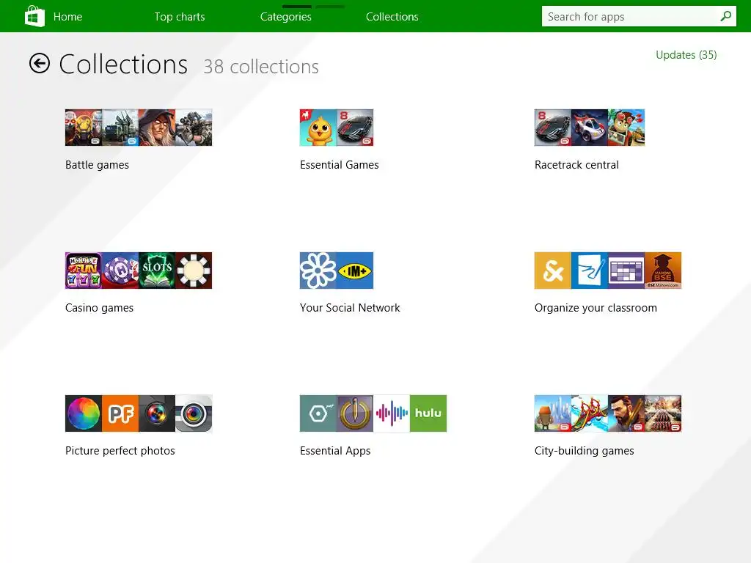Open the BSE graduation cap app icon
The image size is (751, 563).
[663, 271]
